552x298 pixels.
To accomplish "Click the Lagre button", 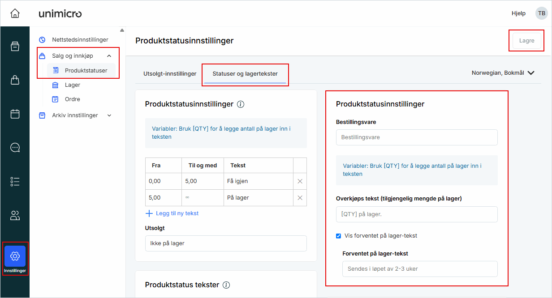I will 526,41.
